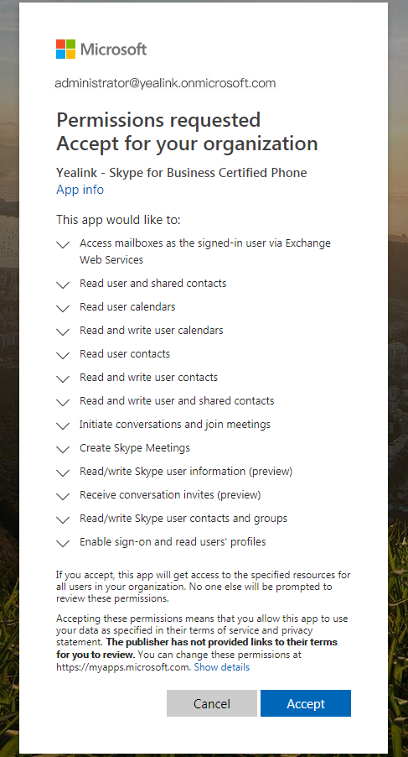Expand Receive conversation invites (preview)
The image size is (408, 757).
click(63, 496)
